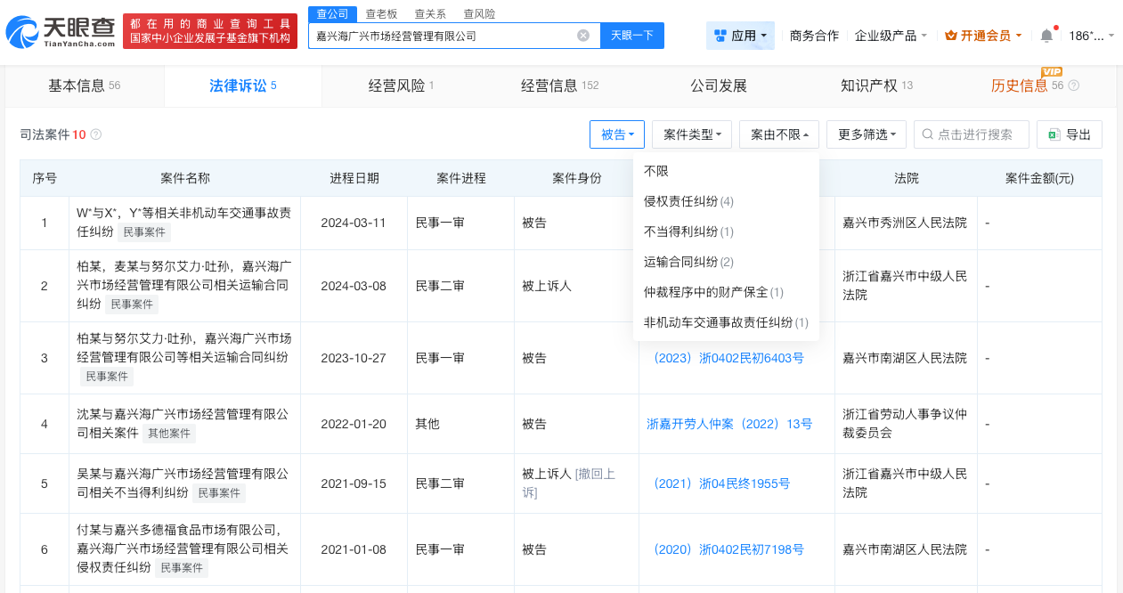The height and width of the screenshot is (593, 1123).
Task: Switch to the 基本信息 tab
Action: (x=85, y=85)
